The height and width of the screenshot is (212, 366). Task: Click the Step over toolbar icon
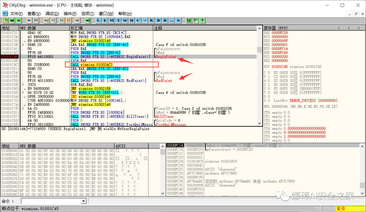click(x=53, y=21)
